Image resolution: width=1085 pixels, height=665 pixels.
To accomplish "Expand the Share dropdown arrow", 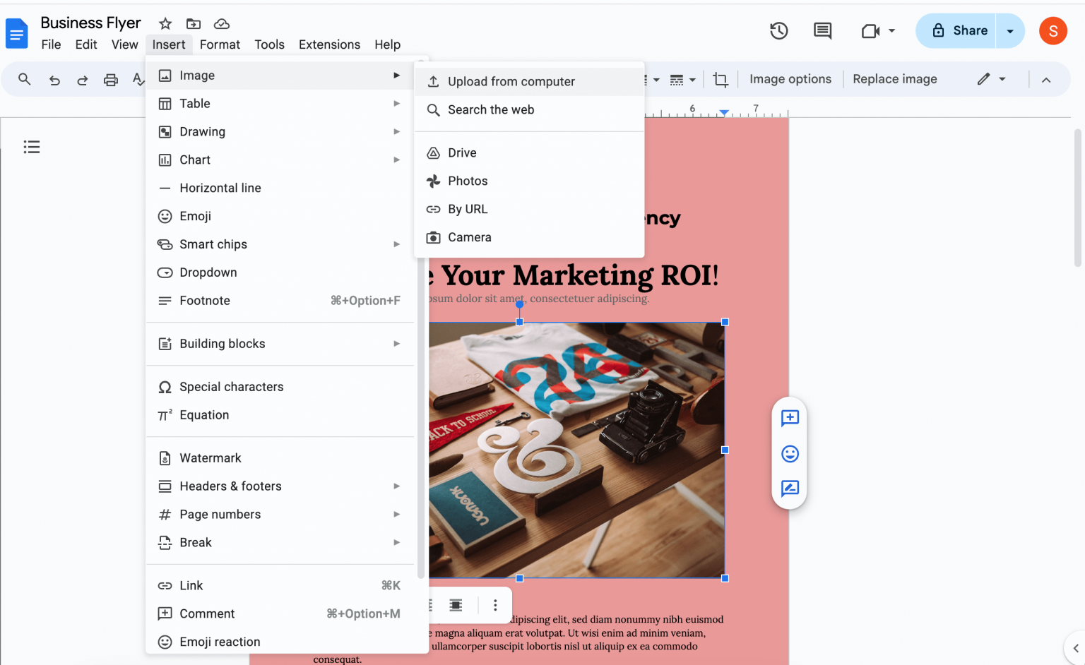I will tap(1010, 31).
